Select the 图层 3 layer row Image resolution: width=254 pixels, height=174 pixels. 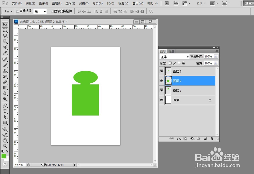(x=190, y=71)
